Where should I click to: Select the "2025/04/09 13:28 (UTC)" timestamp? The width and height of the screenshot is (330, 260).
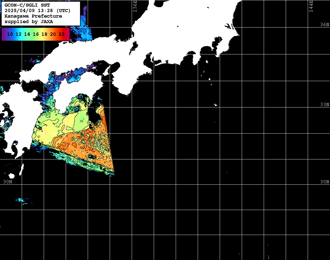click(x=37, y=11)
